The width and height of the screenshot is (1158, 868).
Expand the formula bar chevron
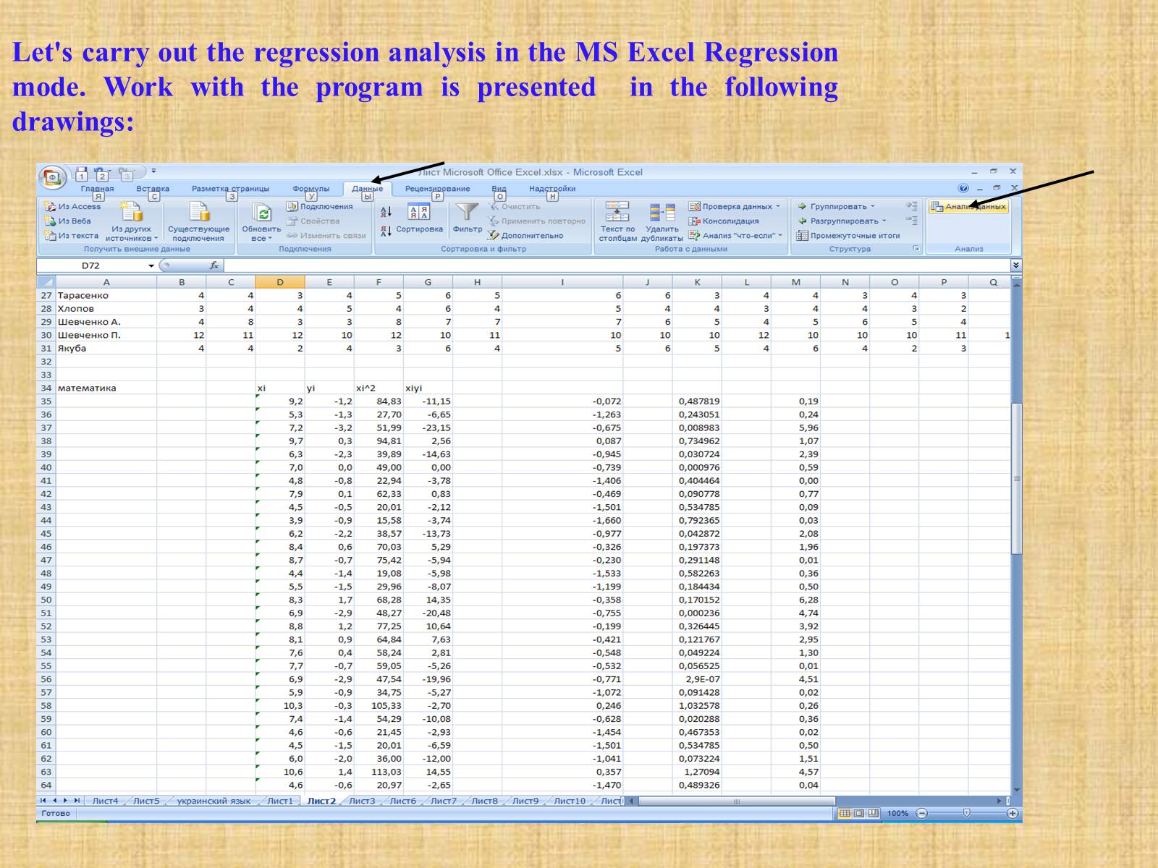click(1015, 265)
